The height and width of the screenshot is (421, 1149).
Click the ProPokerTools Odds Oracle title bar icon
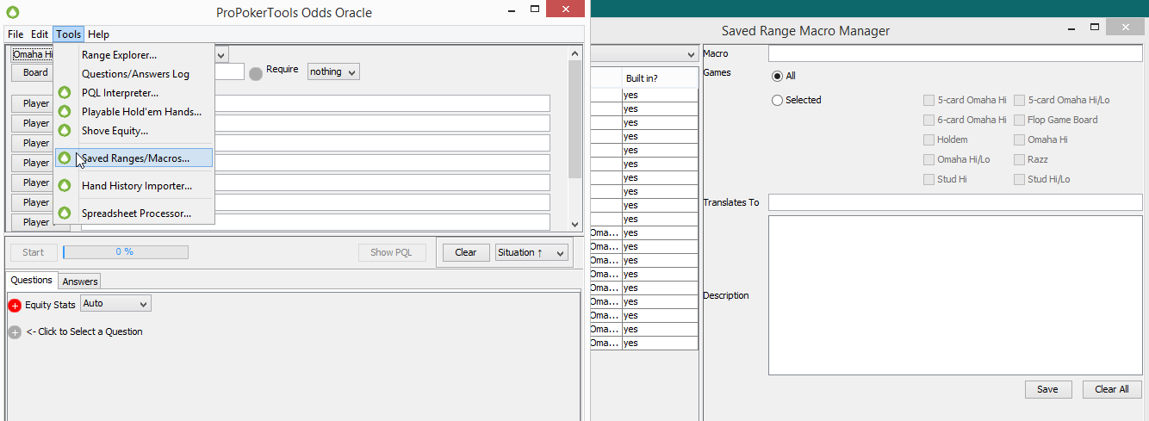[12, 12]
